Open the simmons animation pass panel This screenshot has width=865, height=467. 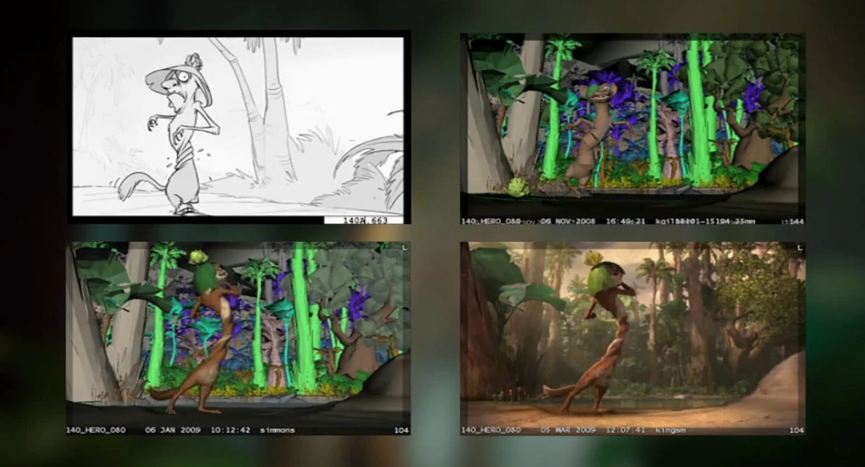point(238,338)
